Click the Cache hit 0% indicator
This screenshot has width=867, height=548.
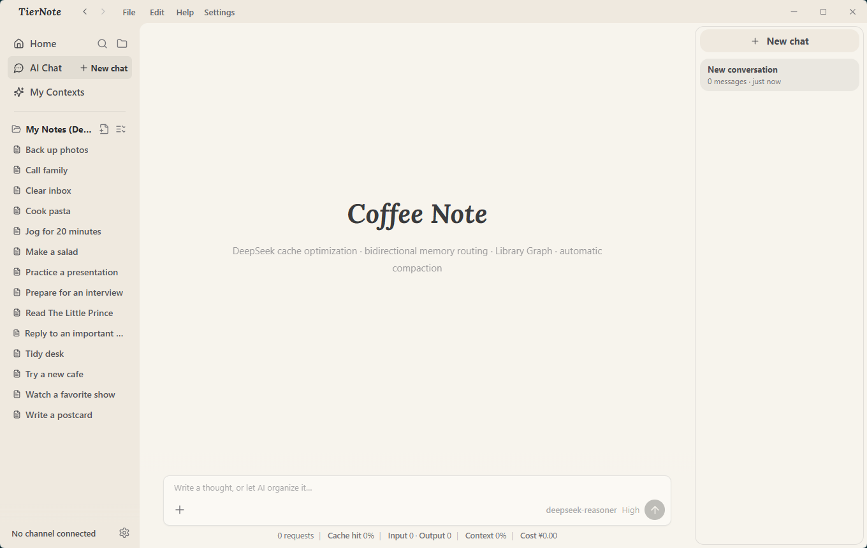351,536
